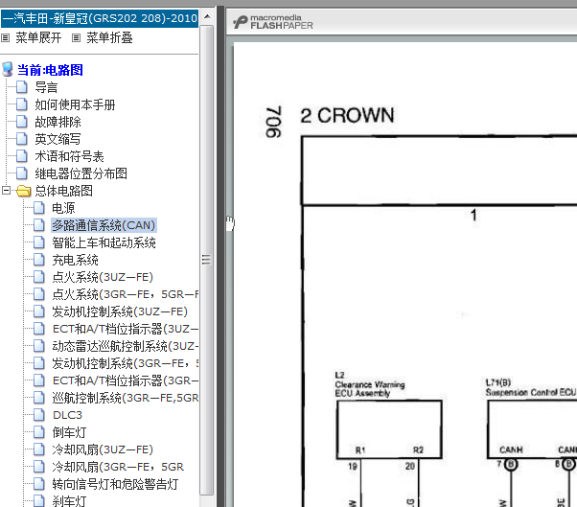Click the sidebar vertical scrollbar thumb
This screenshot has height=507, width=577.
pyautogui.click(x=207, y=260)
